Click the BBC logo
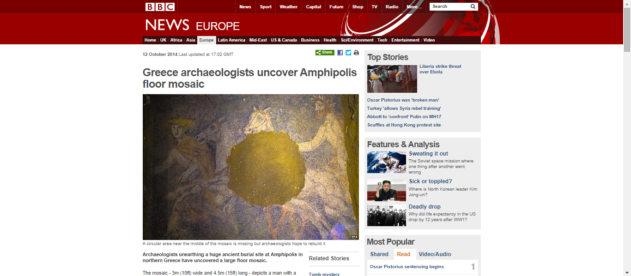 pyautogui.click(x=160, y=6)
